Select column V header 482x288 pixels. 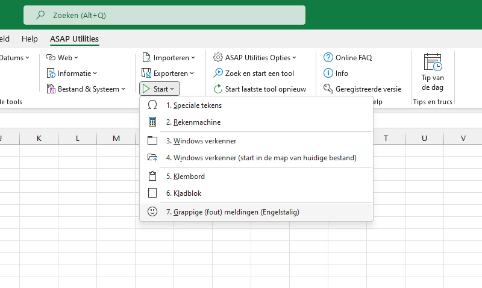tap(463, 139)
